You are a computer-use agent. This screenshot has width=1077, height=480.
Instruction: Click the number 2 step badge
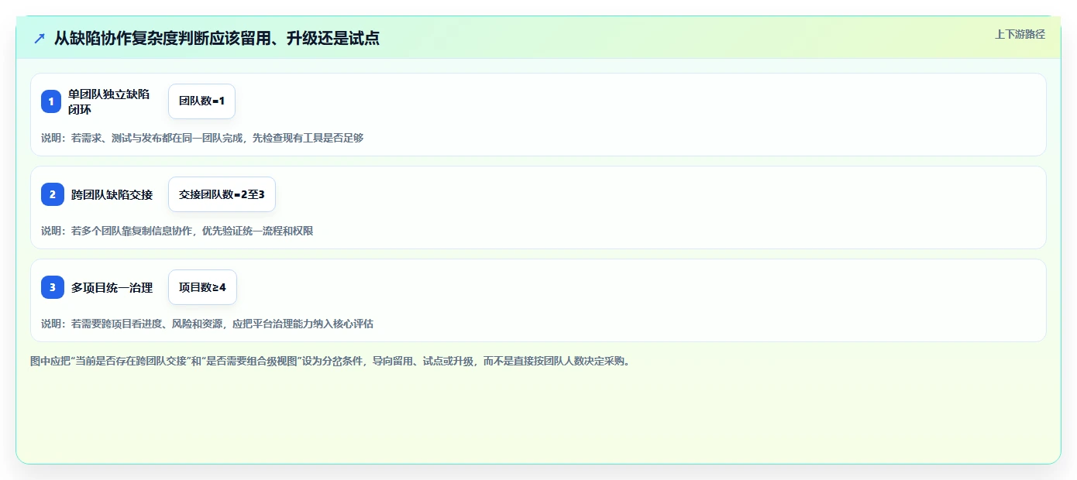pyautogui.click(x=53, y=194)
